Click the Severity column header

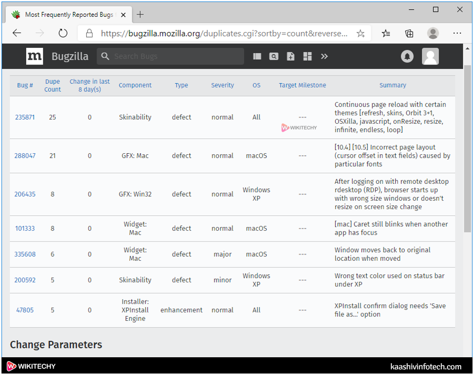pos(222,85)
